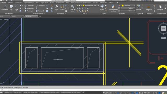
Task: Expand the Блок panel
Action: [104, 14]
